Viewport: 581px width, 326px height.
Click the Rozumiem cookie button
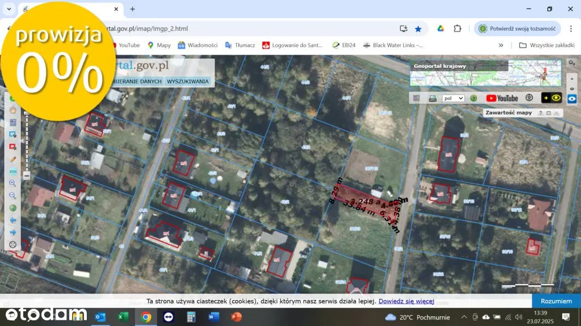pyautogui.click(x=555, y=301)
